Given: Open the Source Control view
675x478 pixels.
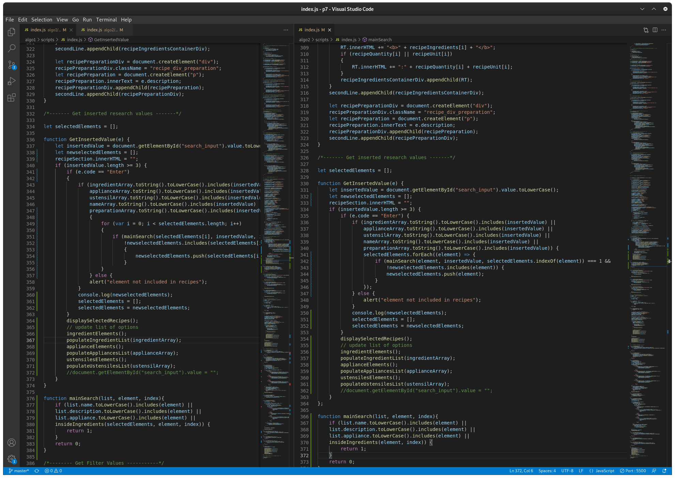Looking at the screenshot, I should 12,65.
